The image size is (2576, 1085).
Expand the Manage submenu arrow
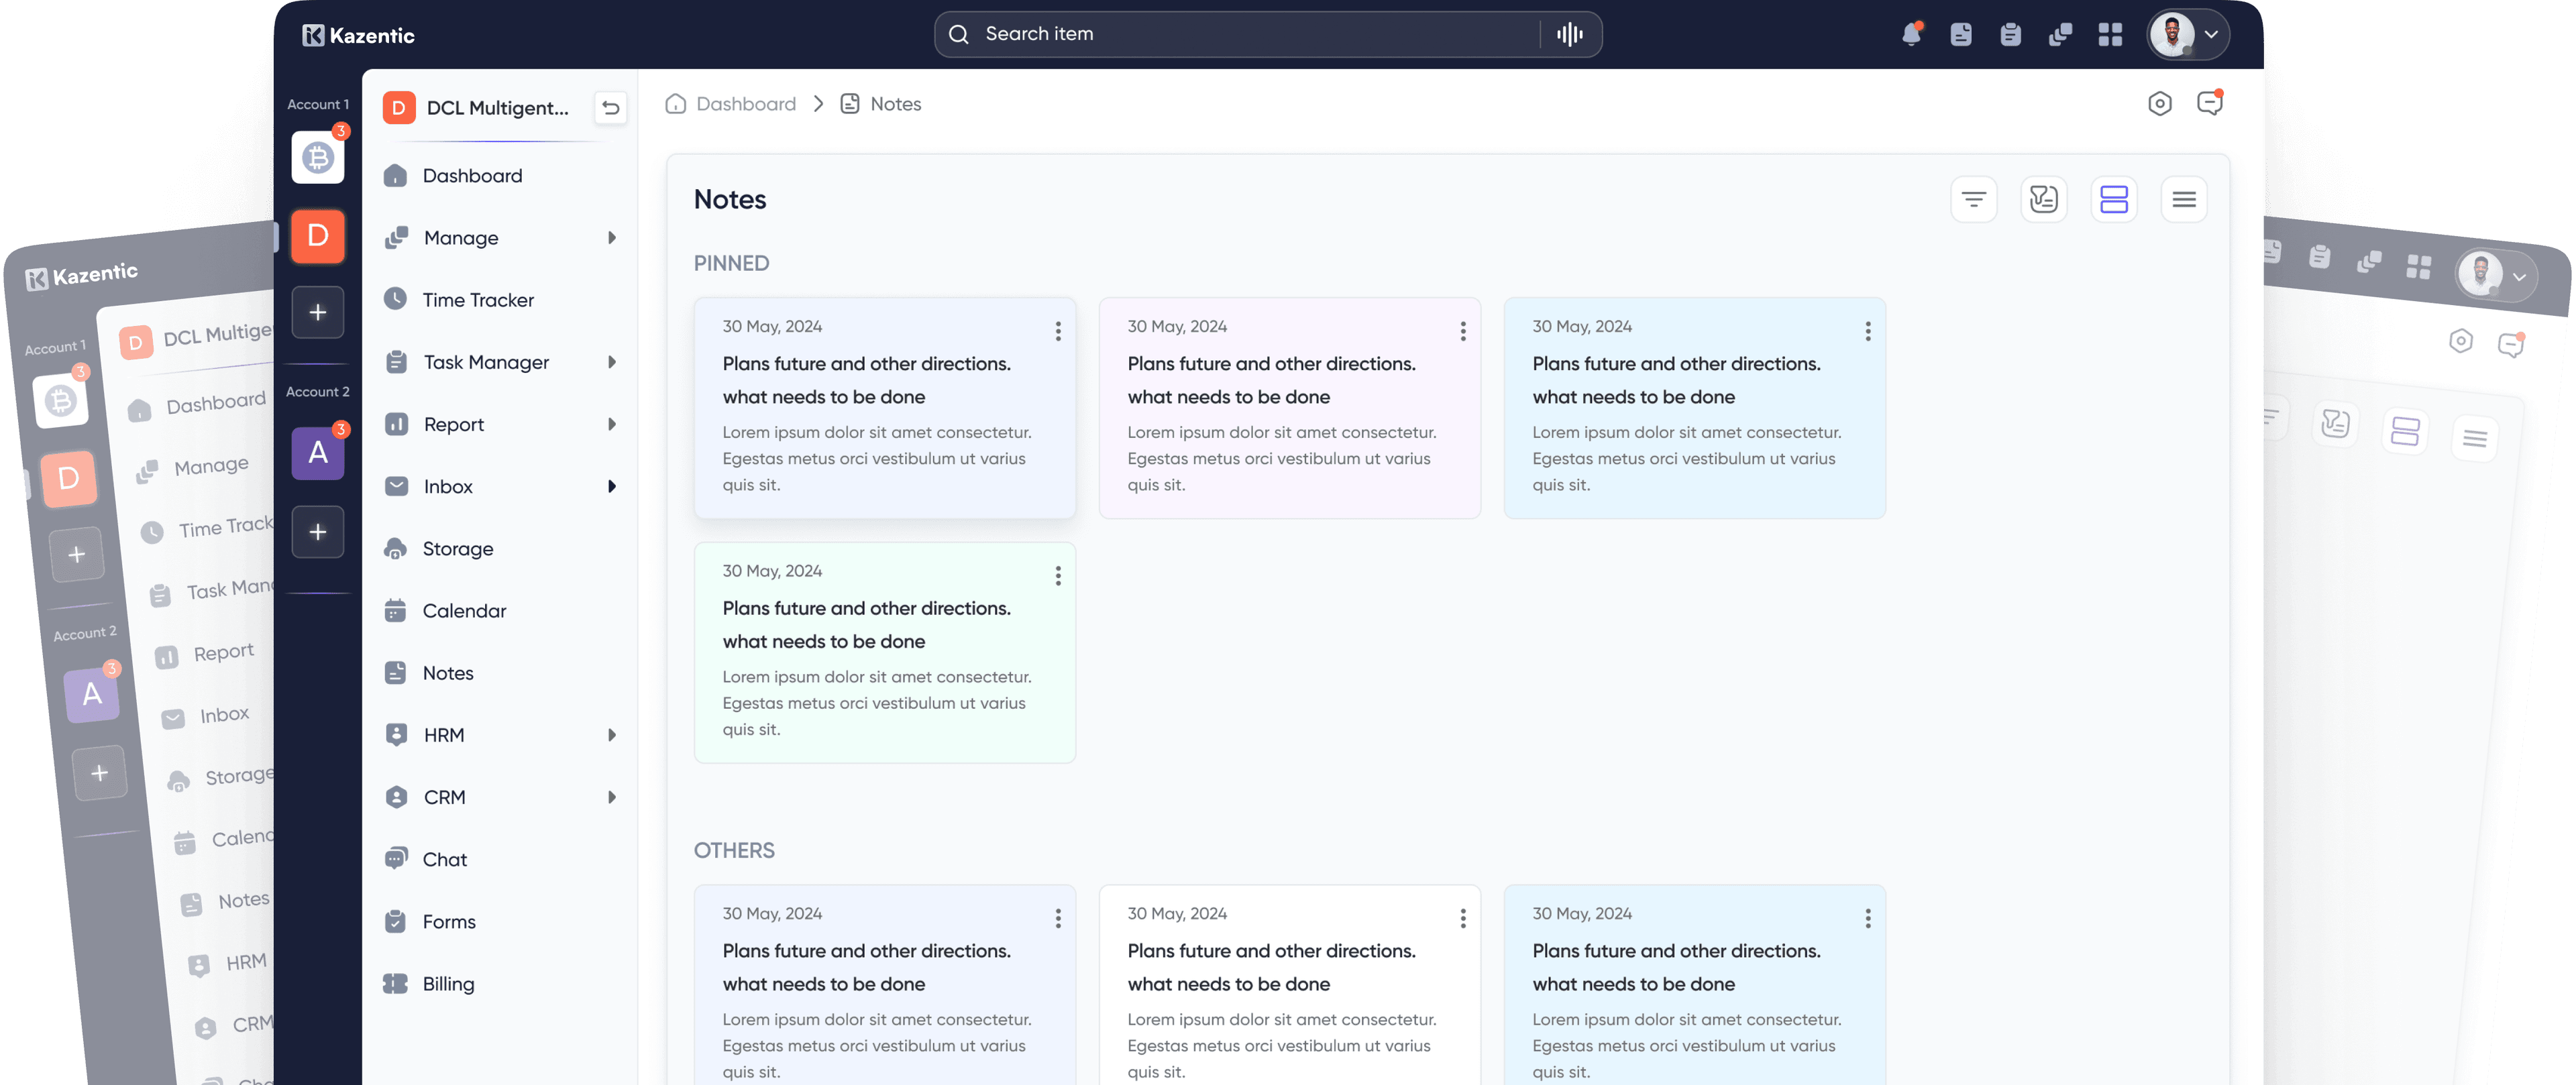[611, 238]
